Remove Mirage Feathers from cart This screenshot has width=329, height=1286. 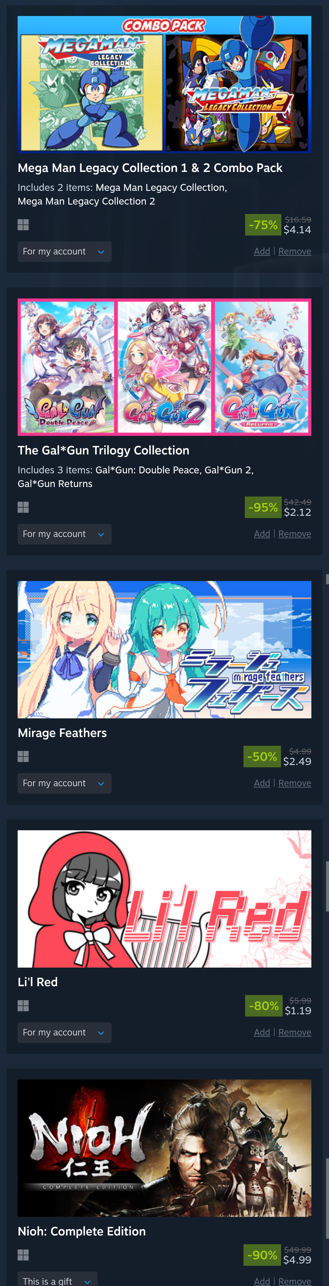pyautogui.click(x=294, y=783)
